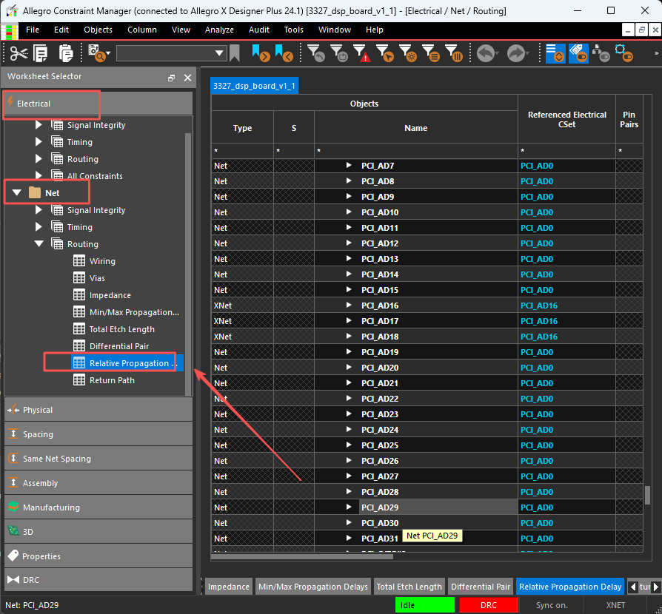The height and width of the screenshot is (614, 662).
Task: Expand Net Signal Integrity worksheets
Action: [39, 210]
